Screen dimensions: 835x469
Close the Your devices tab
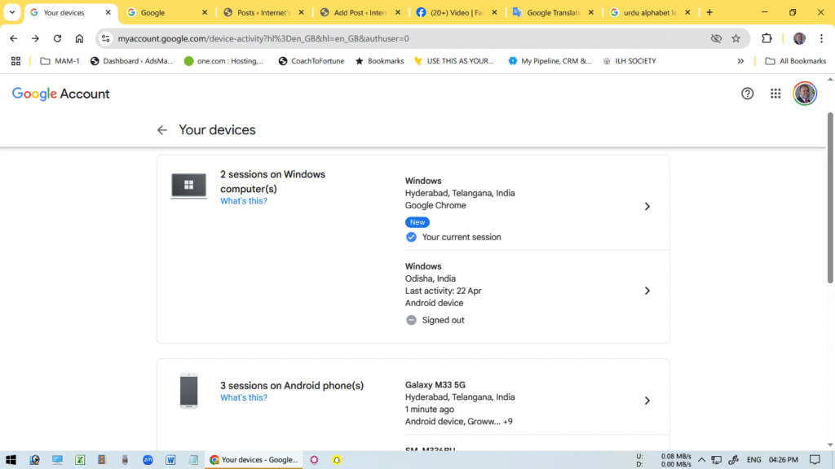point(108,12)
